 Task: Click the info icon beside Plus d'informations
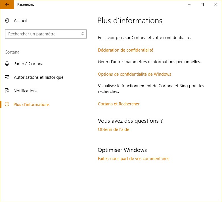pos(7,104)
